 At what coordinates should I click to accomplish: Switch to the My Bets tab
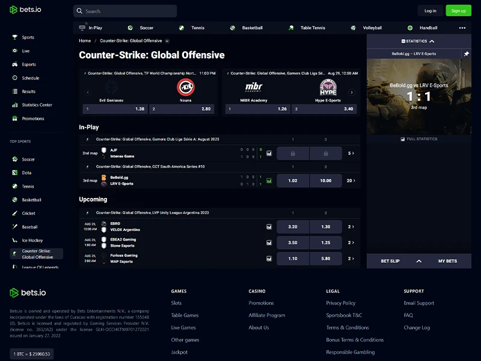tap(447, 261)
